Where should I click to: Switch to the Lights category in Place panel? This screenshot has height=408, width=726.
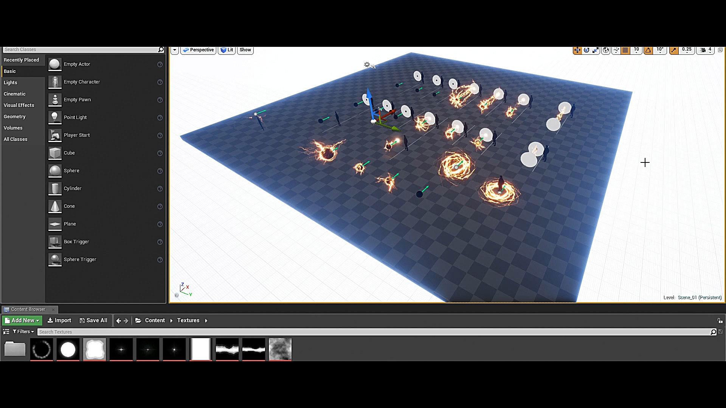(11, 82)
